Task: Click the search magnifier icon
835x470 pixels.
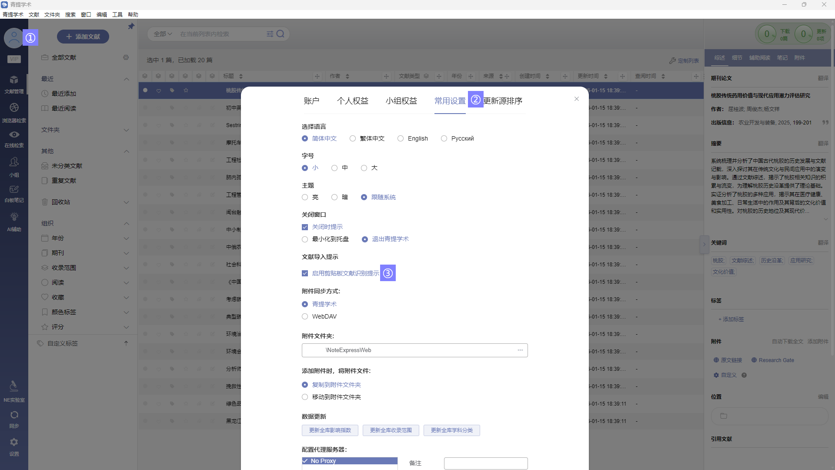Action: (x=281, y=34)
